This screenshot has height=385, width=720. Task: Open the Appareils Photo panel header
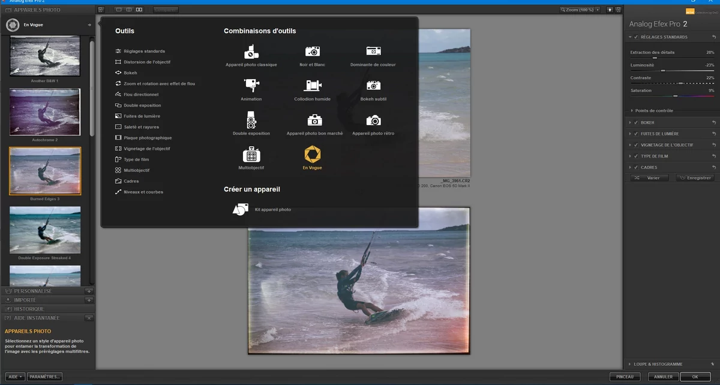pos(47,10)
